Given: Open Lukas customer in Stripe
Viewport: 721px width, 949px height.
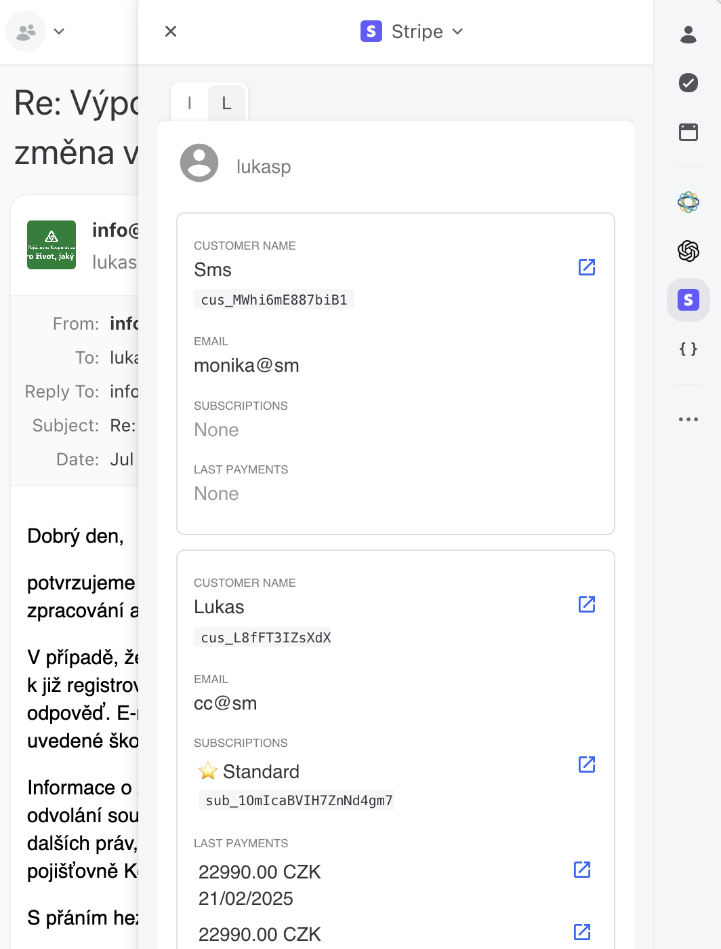Looking at the screenshot, I should coord(587,604).
